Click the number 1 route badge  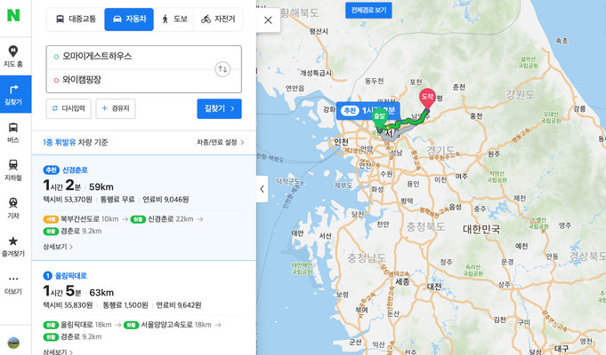coord(47,276)
